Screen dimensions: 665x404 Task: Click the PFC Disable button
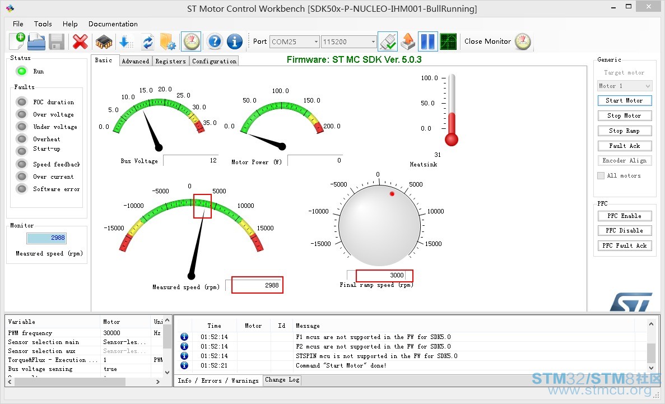(624, 230)
